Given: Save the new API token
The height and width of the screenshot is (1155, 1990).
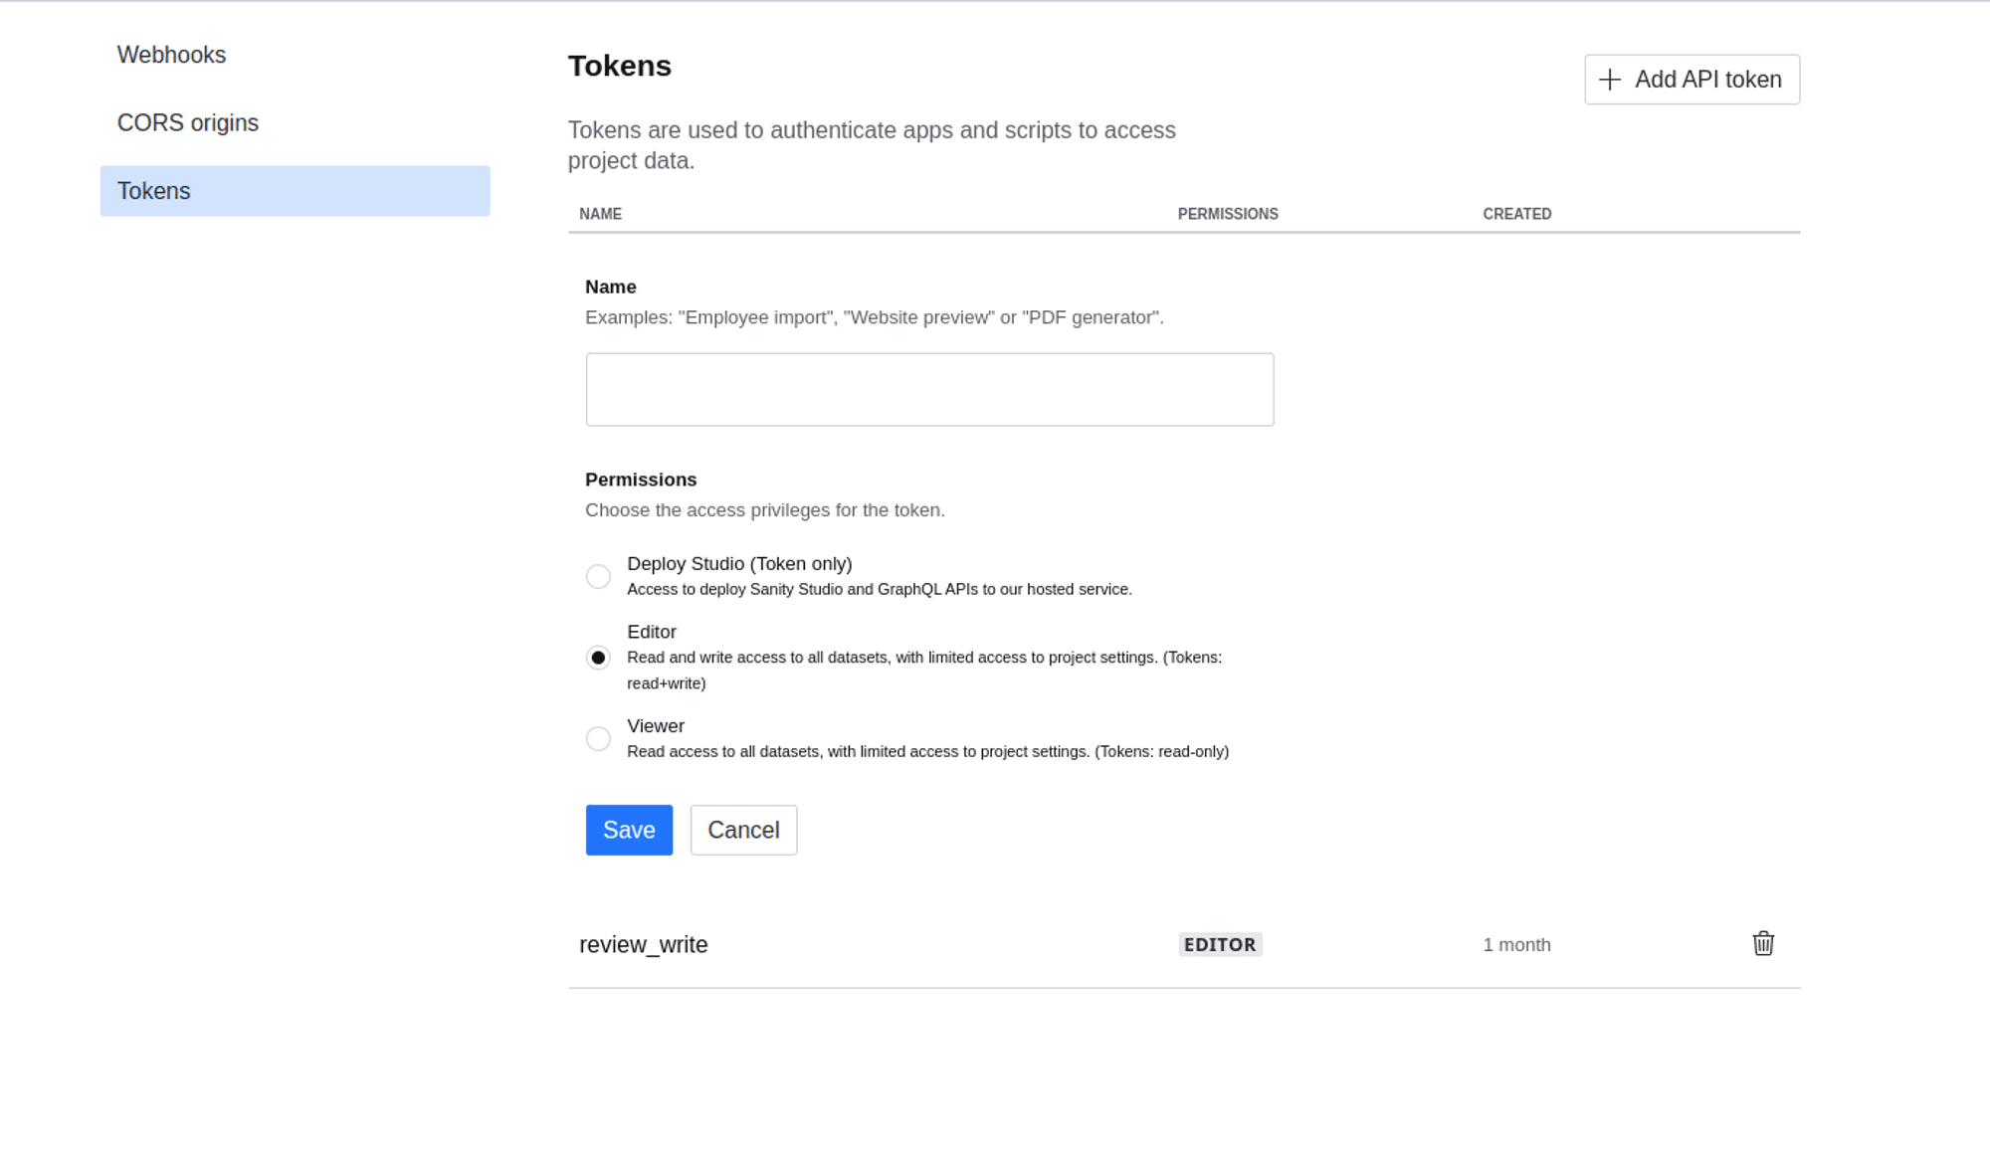Looking at the screenshot, I should click(629, 830).
